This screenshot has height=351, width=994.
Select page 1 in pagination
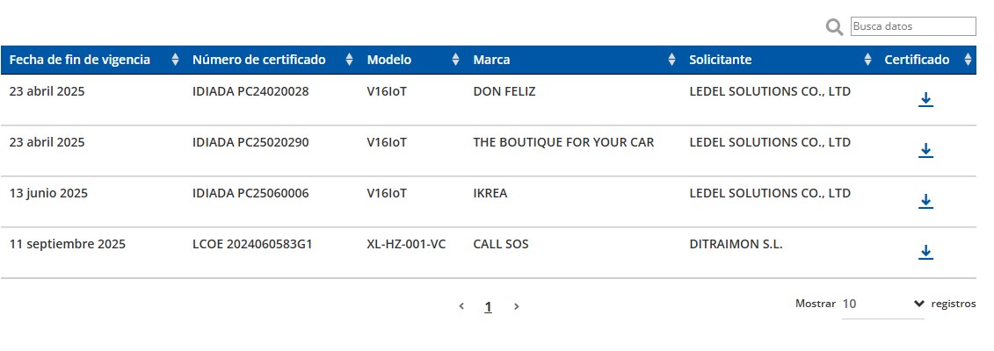[488, 306]
